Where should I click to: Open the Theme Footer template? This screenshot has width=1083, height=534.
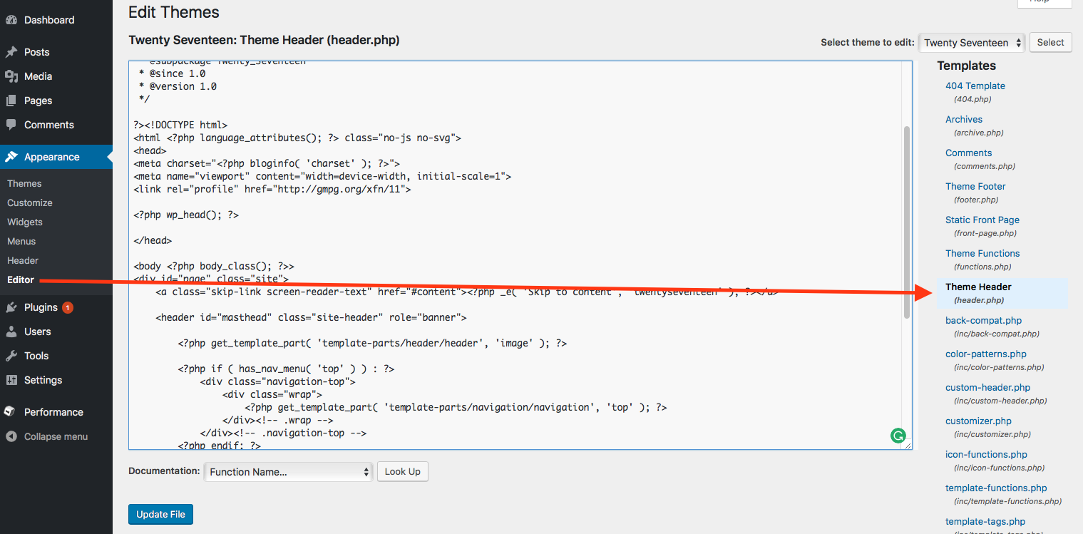[975, 186]
